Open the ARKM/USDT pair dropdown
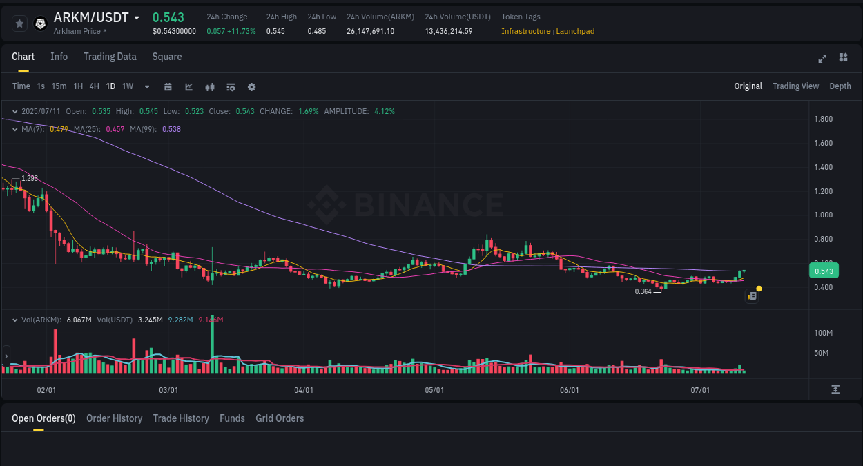The width and height of the screenshot is (863, 466). coord(137,17)
